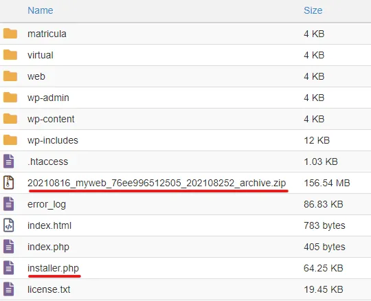Sort files by Name column header
371x301 pixels.
[41, 10]
